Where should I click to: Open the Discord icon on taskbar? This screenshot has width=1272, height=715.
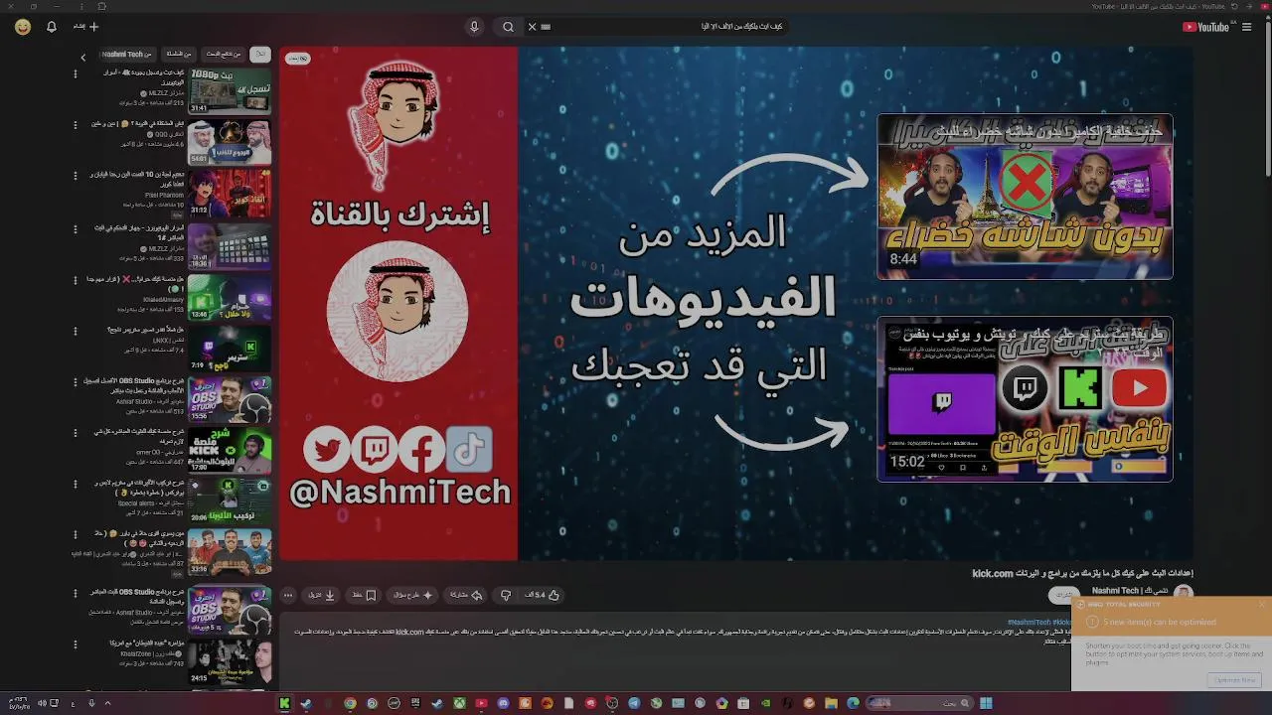503,703
